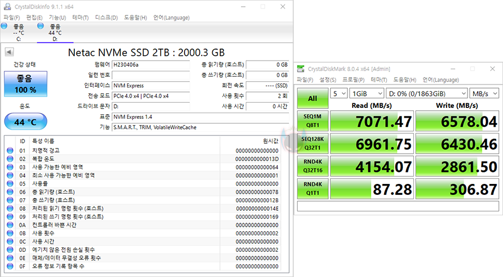Image resolution: width=503 pixels, height=277 pixels.
Task: Open 도움말(H) menu in CrystalDiskMark
Action: [x=405, y=80]
